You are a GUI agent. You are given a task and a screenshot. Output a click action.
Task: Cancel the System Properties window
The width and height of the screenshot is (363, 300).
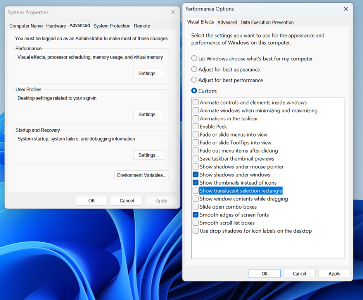(x=127, y=201)
